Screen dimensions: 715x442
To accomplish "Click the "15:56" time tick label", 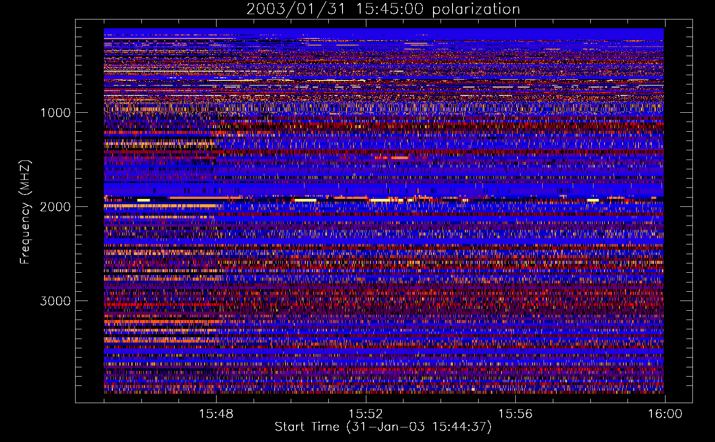I will point(515,414).
